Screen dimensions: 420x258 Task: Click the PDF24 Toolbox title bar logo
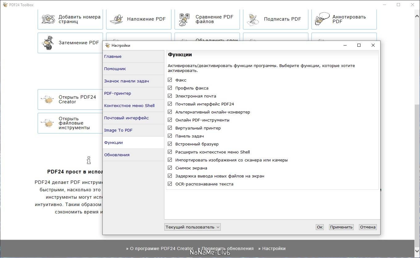click(x=5, y=5)
